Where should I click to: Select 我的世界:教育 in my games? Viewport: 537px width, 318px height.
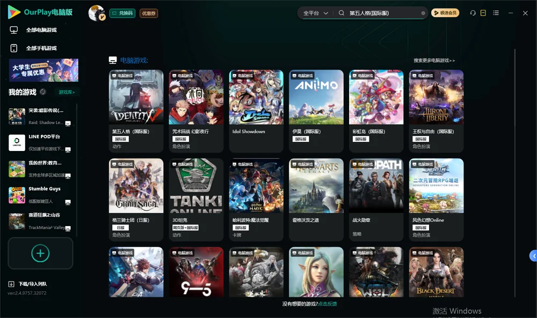coord(40,169)
